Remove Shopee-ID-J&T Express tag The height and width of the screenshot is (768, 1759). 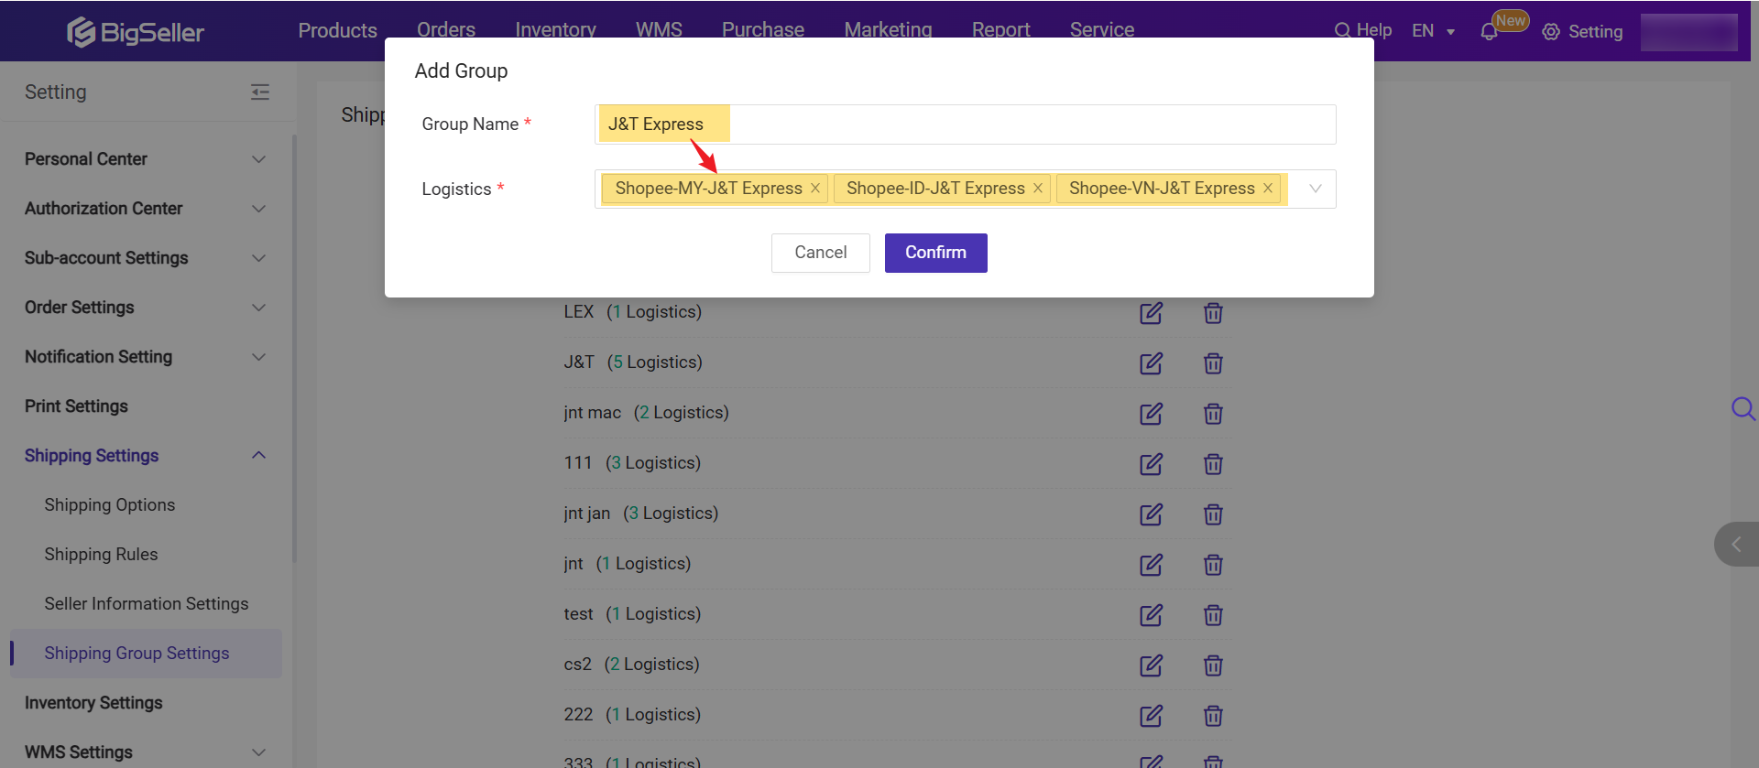point(1038,188)
